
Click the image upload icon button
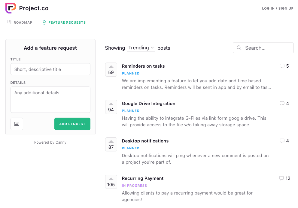(17, 124)
